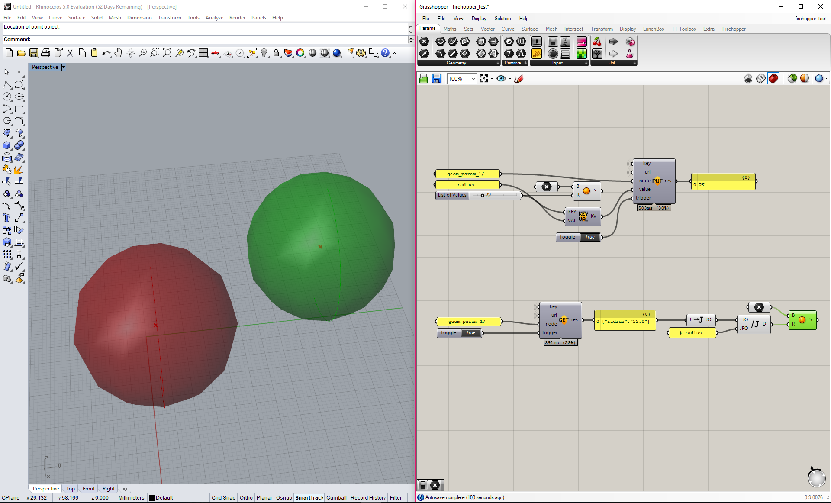
Task: Open the Solution menu in Grasshopper
Action: click(x=502, y=19)
